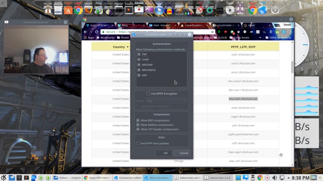
Task: Open the mail client icon in taskbar
Action: [12, 178]
